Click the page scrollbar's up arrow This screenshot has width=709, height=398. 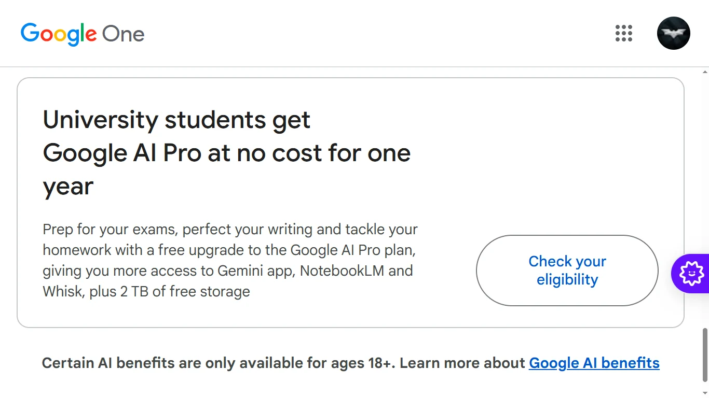pos(704,72)
